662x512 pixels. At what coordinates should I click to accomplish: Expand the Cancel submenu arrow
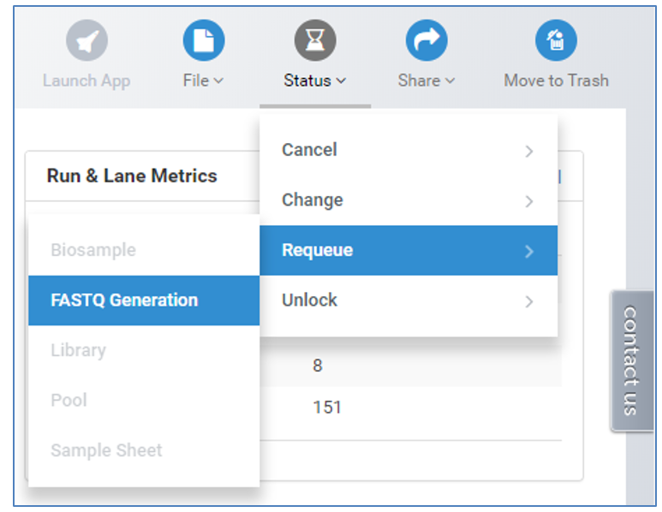[x=529, y=152]
